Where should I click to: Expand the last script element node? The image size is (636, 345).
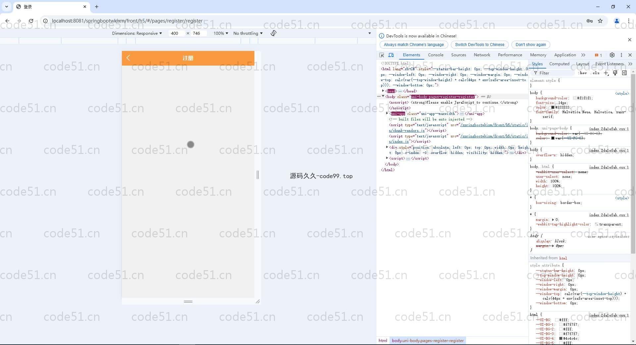(x=387, y=158)
